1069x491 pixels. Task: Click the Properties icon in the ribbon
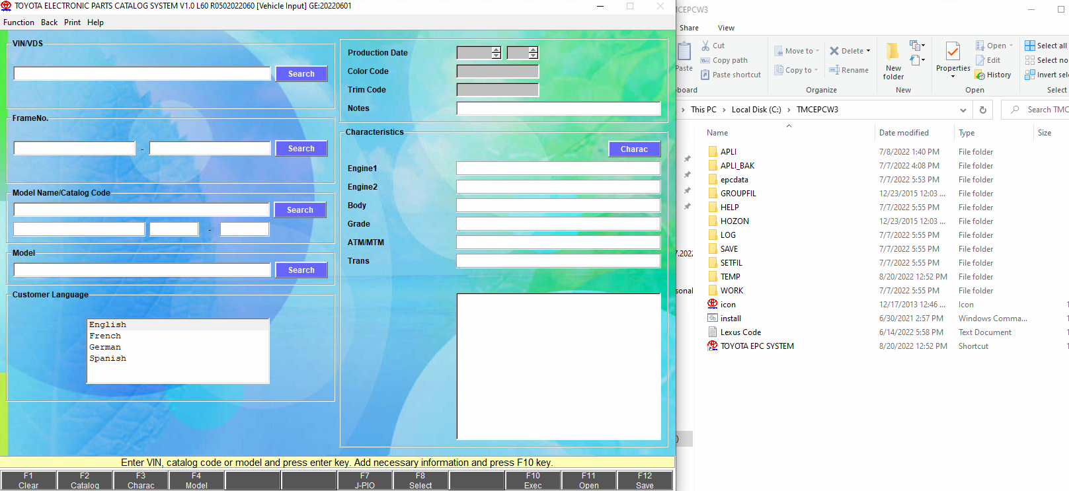[x=953, y=53]
